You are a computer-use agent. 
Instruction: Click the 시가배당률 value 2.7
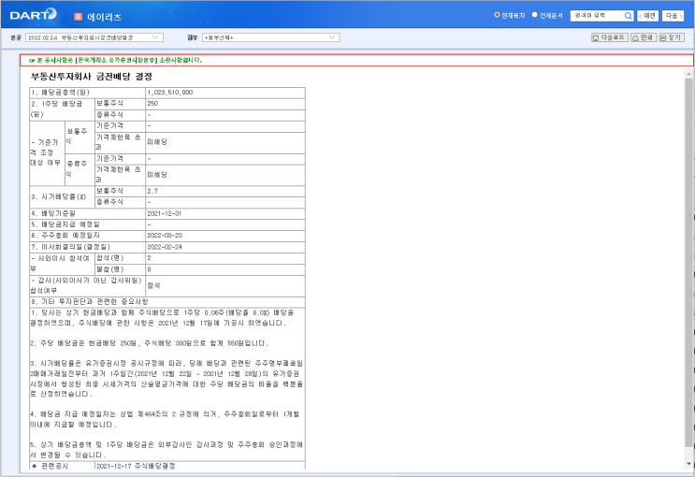pos(152,191)
